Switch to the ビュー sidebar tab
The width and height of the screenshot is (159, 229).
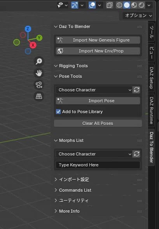point(151,53)
